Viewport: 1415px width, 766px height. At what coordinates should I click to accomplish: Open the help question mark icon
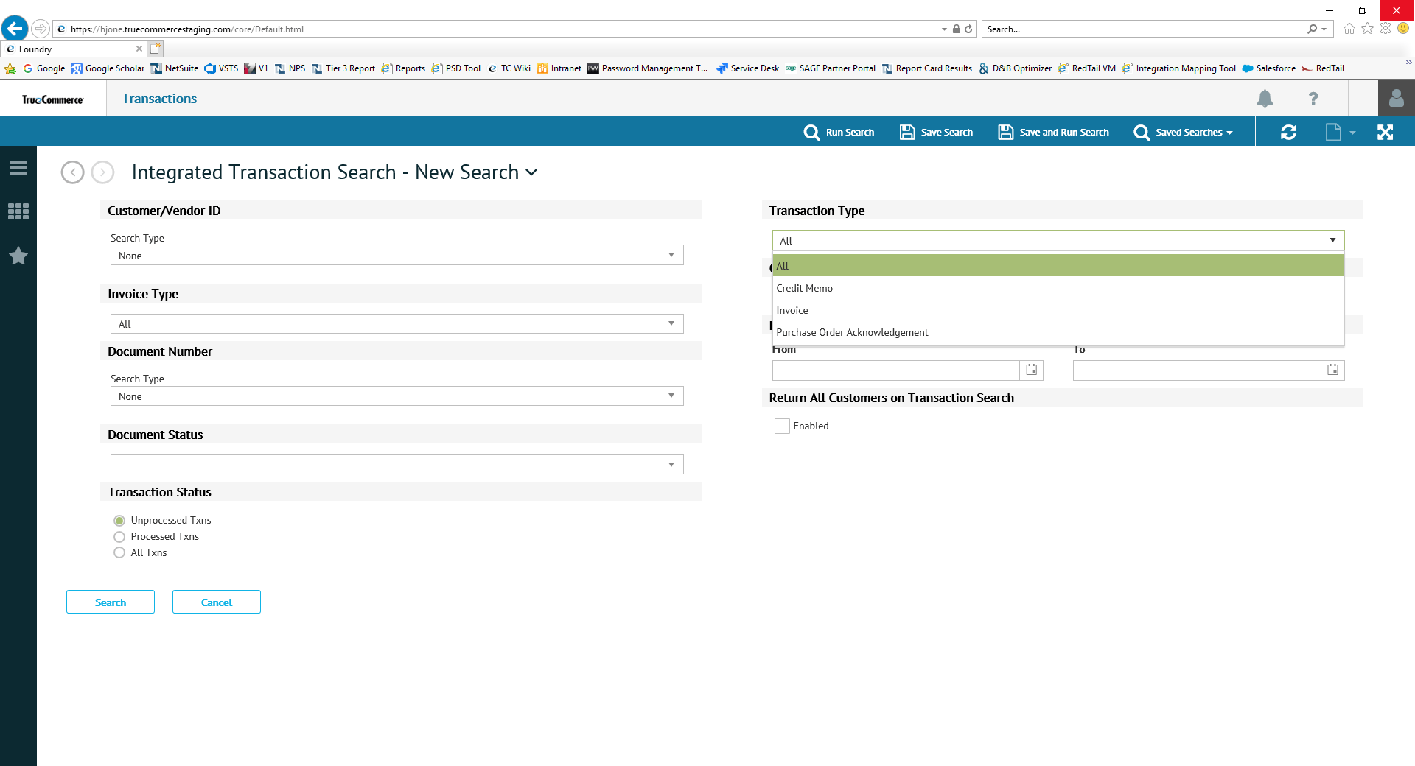pyautogui.click(x=1313, y=99)
